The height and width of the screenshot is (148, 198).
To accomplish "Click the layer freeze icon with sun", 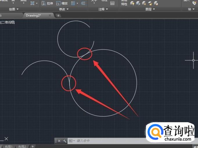I will (x=144, y=3).
